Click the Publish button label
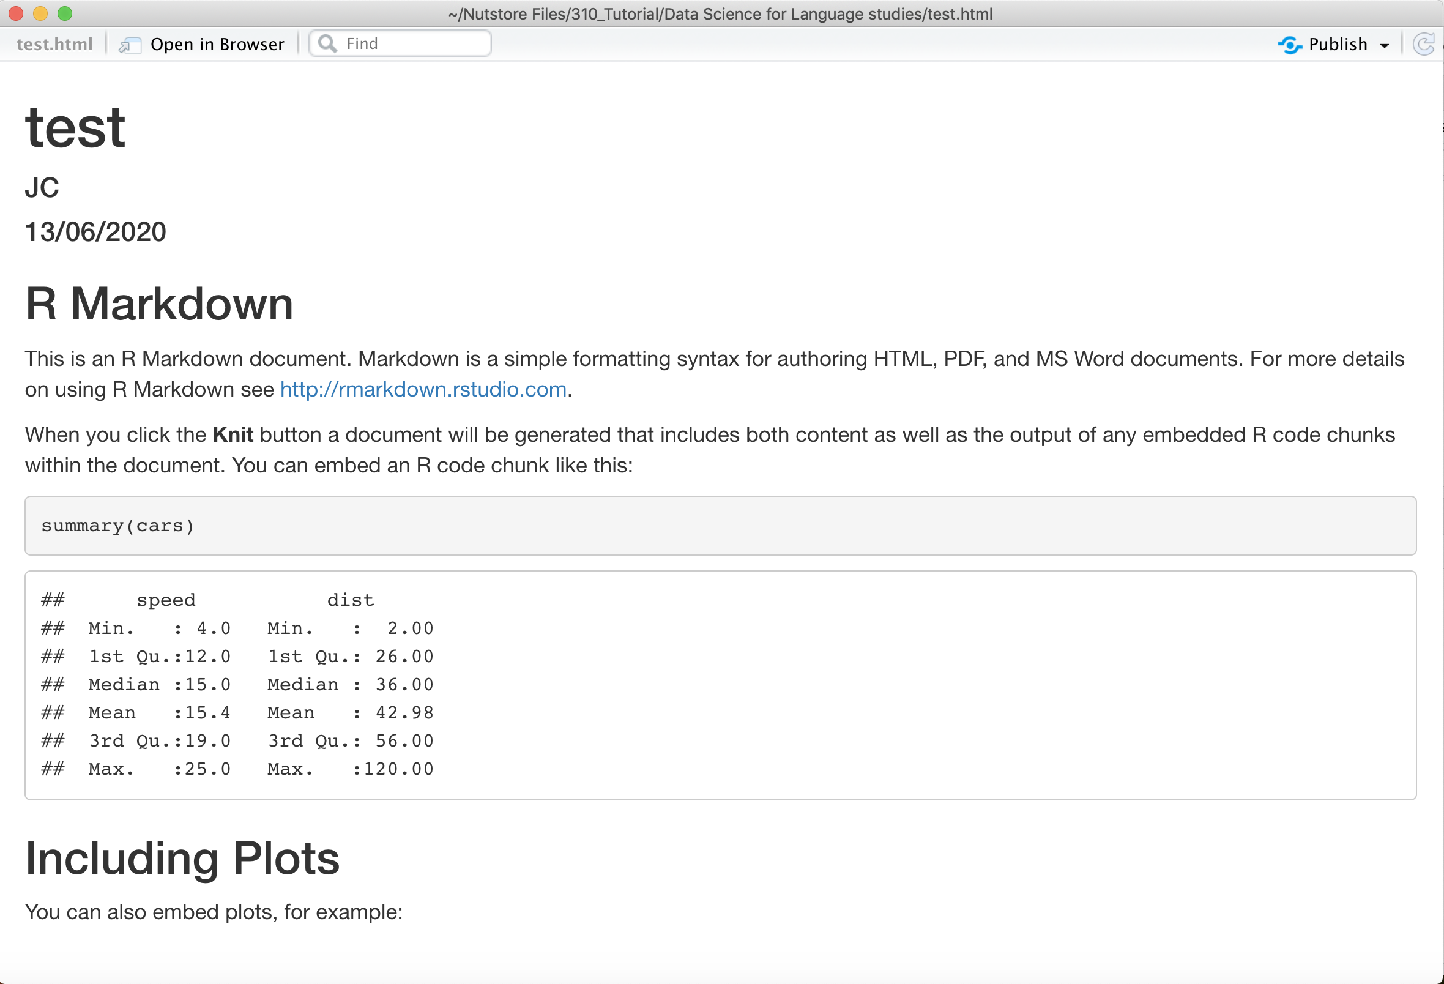Viewport: 1444px width, 984px height. click(1338, 44)
